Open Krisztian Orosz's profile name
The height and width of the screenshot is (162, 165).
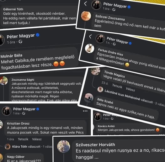coord(18,123)
